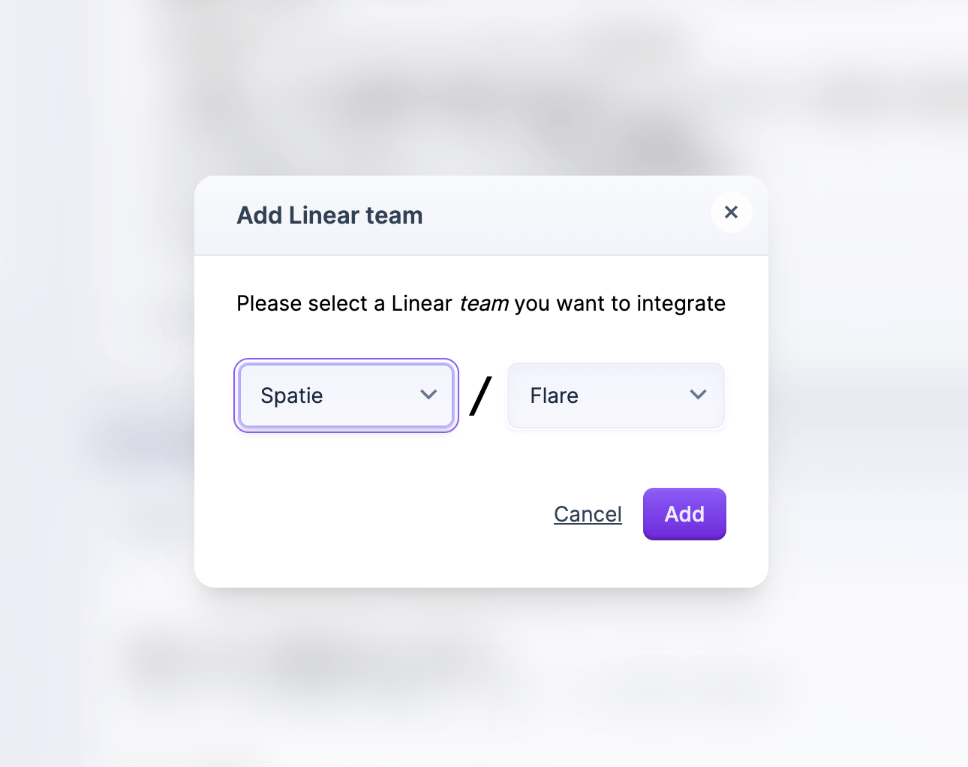
Task: Select the Flare option field
Action: pos(615,396)
